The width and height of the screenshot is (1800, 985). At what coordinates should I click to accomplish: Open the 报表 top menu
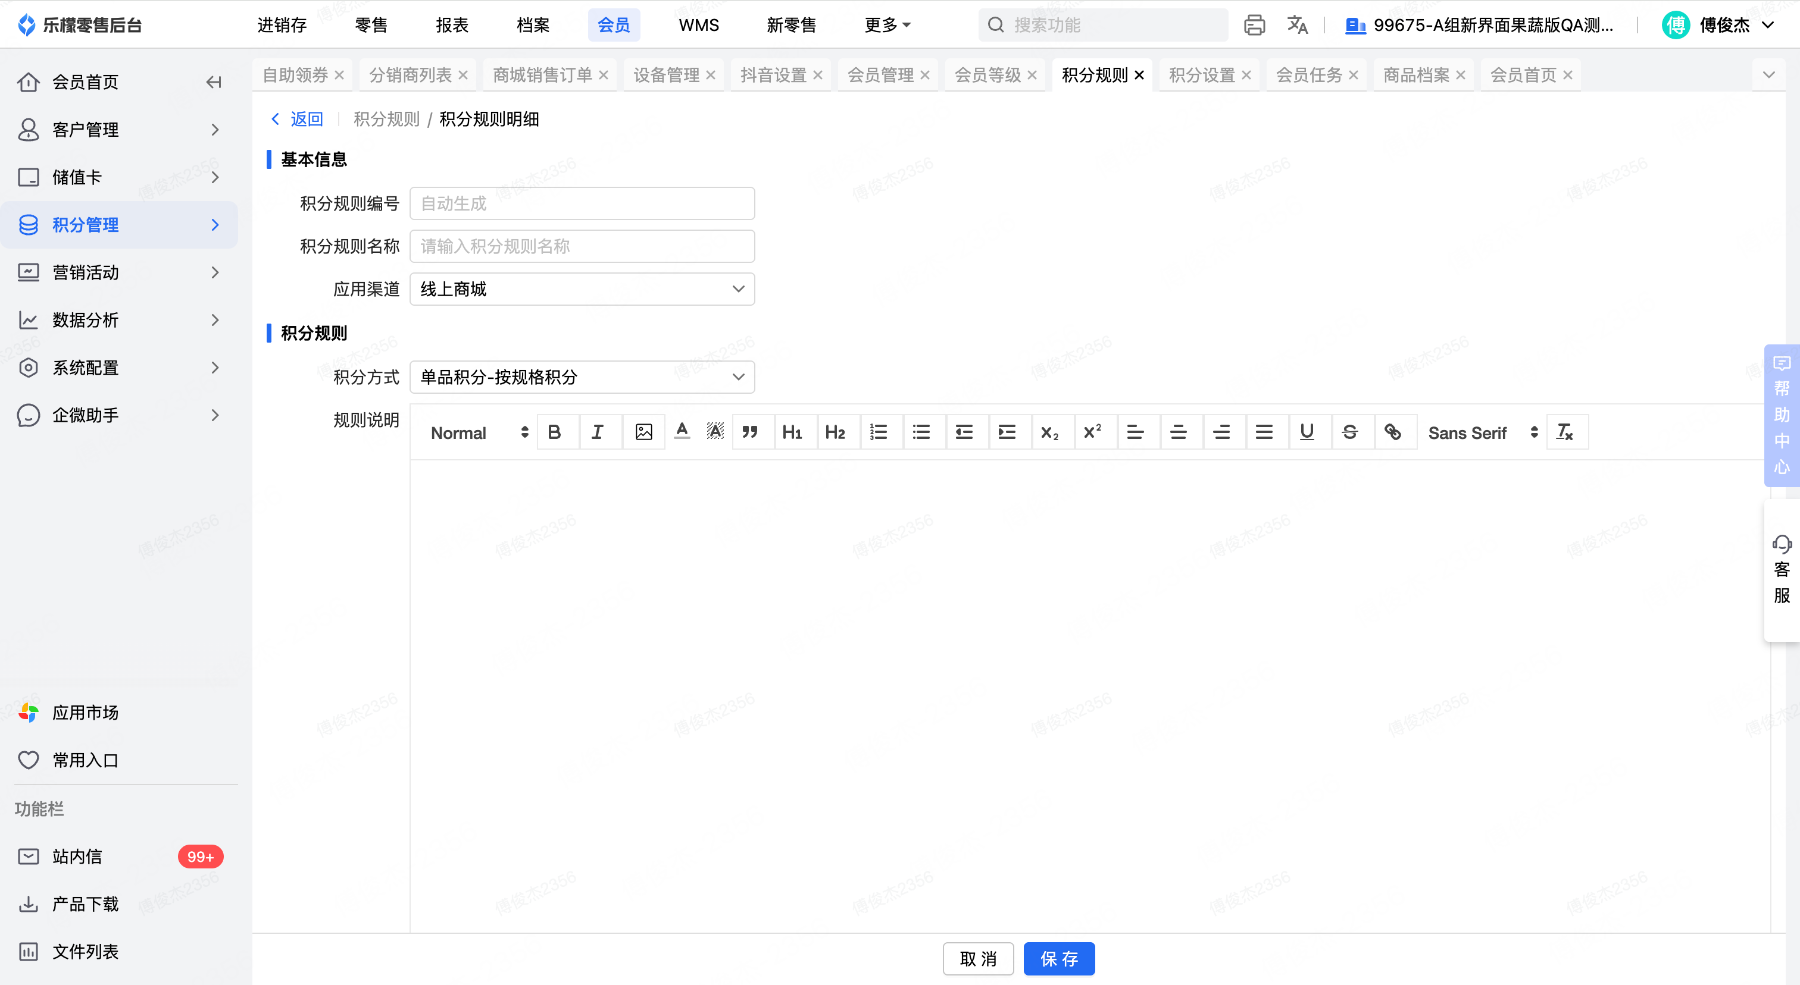coord(451,25)
